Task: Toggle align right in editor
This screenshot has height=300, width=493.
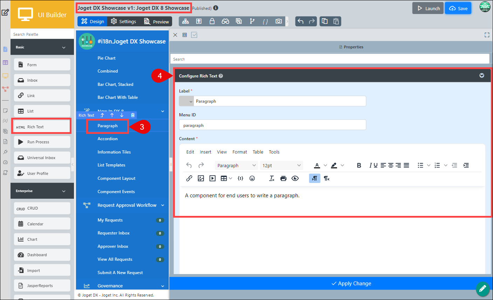Action: [x=398, y=165]
